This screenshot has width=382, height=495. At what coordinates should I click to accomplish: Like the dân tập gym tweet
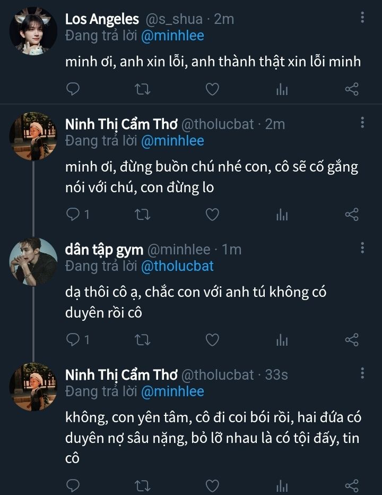coord(212,339)
